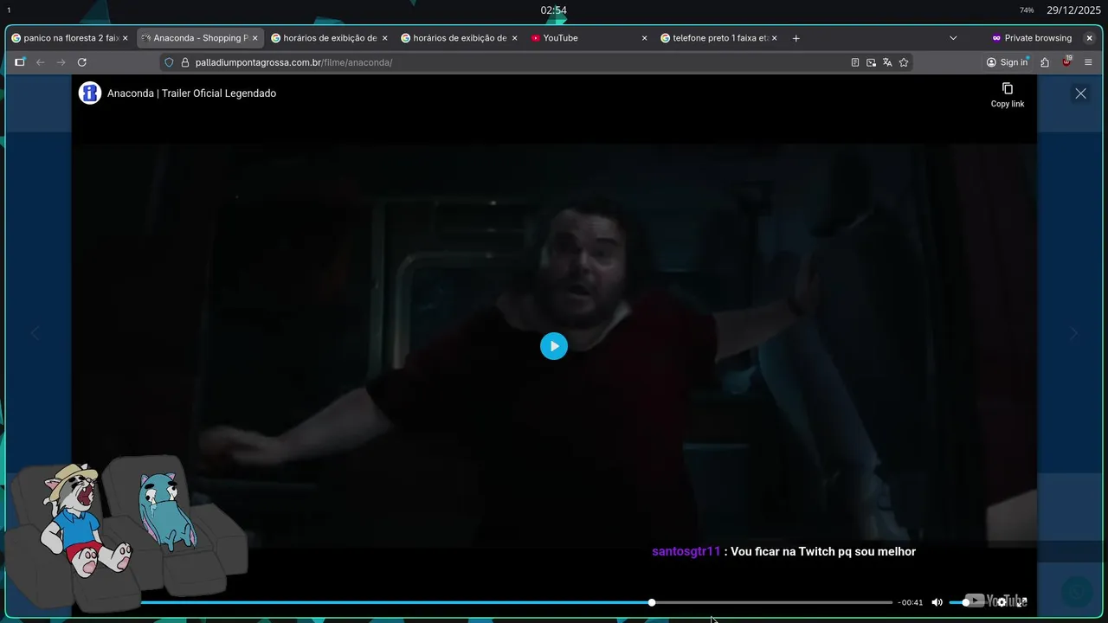This screenshot has height=623, width=1108.
Task: Open uBlock Origin extension icon
Action: [1066, 62]
